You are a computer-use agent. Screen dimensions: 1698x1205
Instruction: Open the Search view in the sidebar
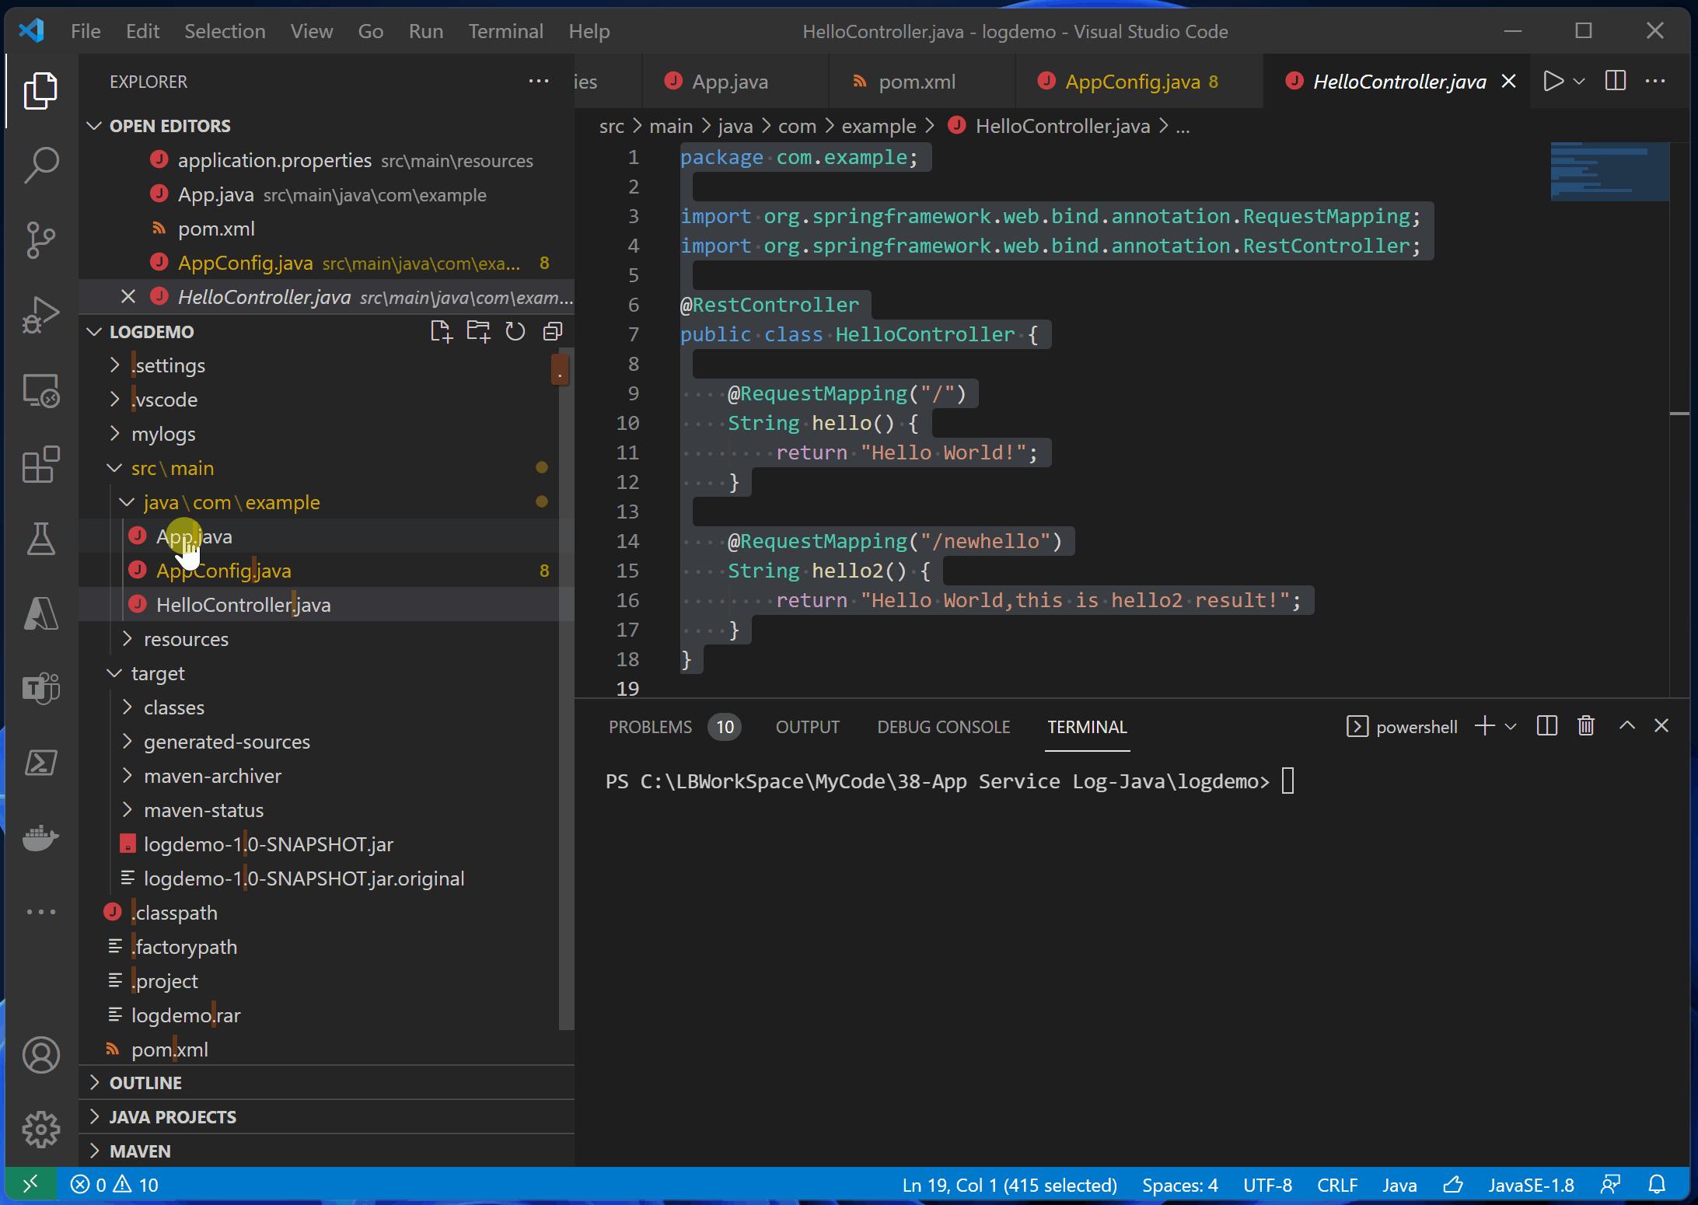[40, 164]
